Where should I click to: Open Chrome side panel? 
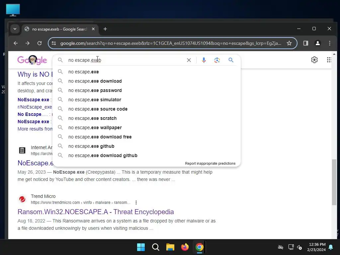point(306,43)
